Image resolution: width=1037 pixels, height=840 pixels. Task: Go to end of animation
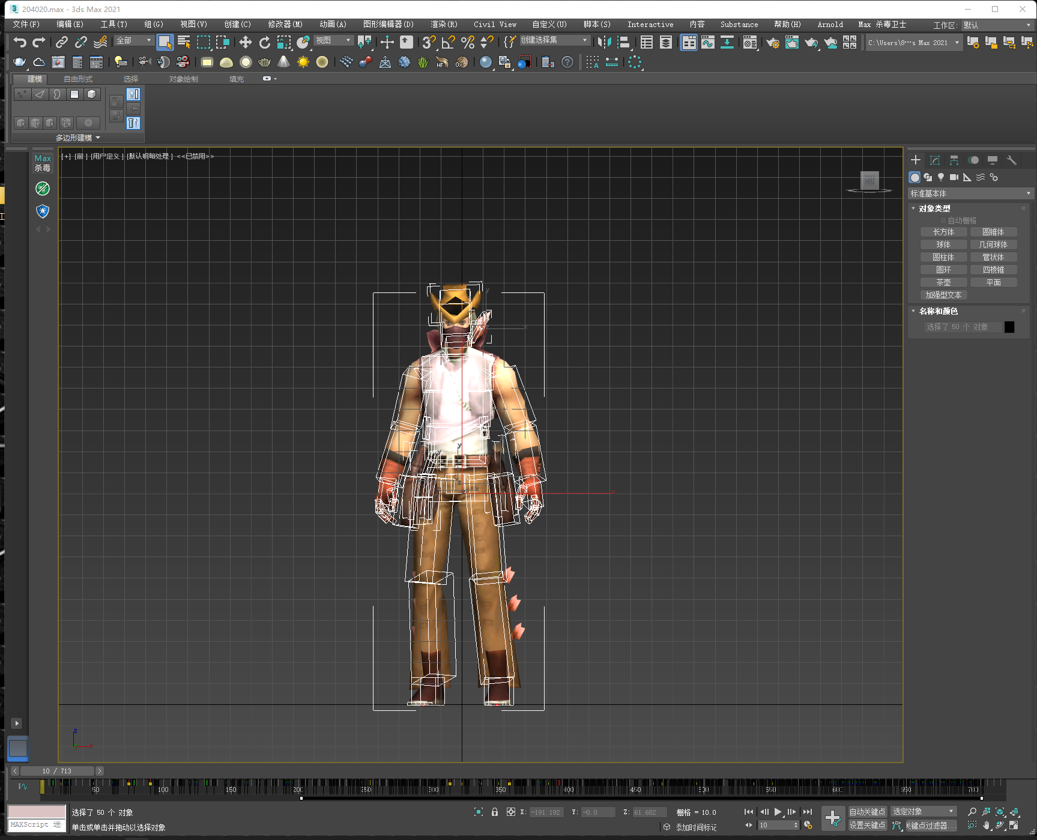[x=808, y=812]
